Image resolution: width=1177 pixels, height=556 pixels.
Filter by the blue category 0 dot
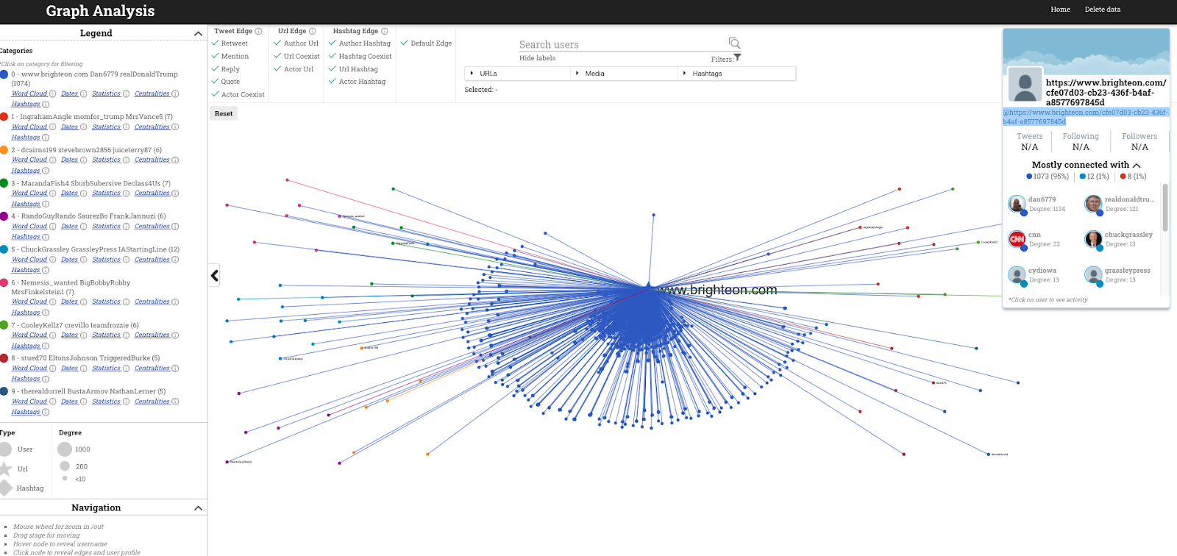coord(4,74)
